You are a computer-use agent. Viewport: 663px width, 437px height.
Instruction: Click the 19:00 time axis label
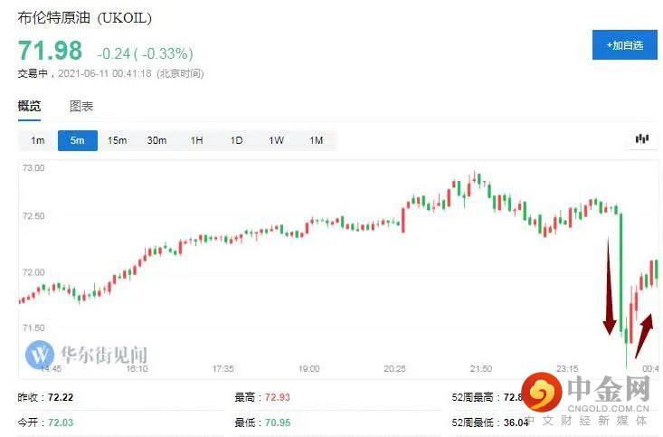(308, 369)
